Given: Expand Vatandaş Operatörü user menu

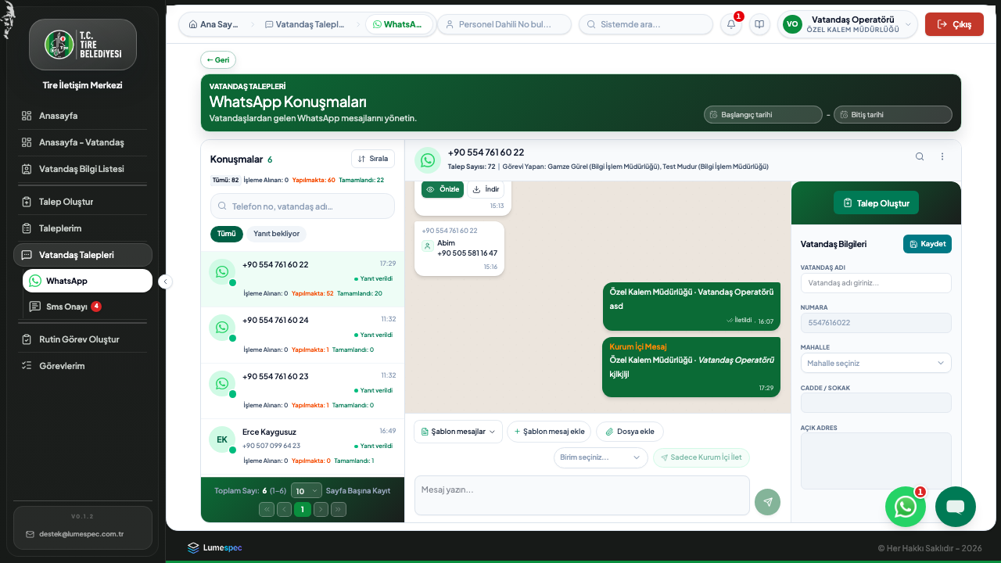Looking at the screenshot, I should [847, 24].
